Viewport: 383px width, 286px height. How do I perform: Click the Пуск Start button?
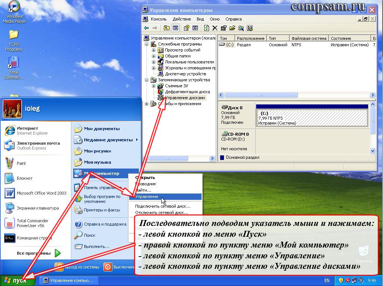click(18, 280)
